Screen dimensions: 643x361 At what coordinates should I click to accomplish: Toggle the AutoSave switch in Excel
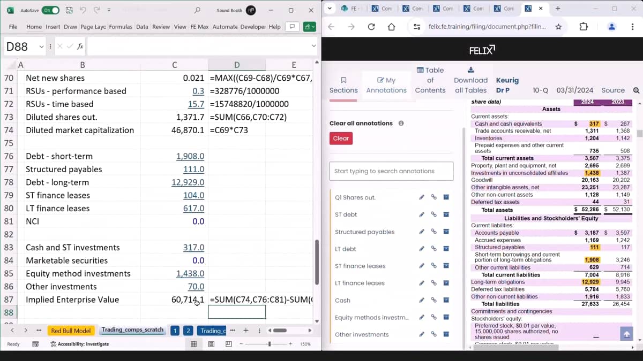[50, 10]
